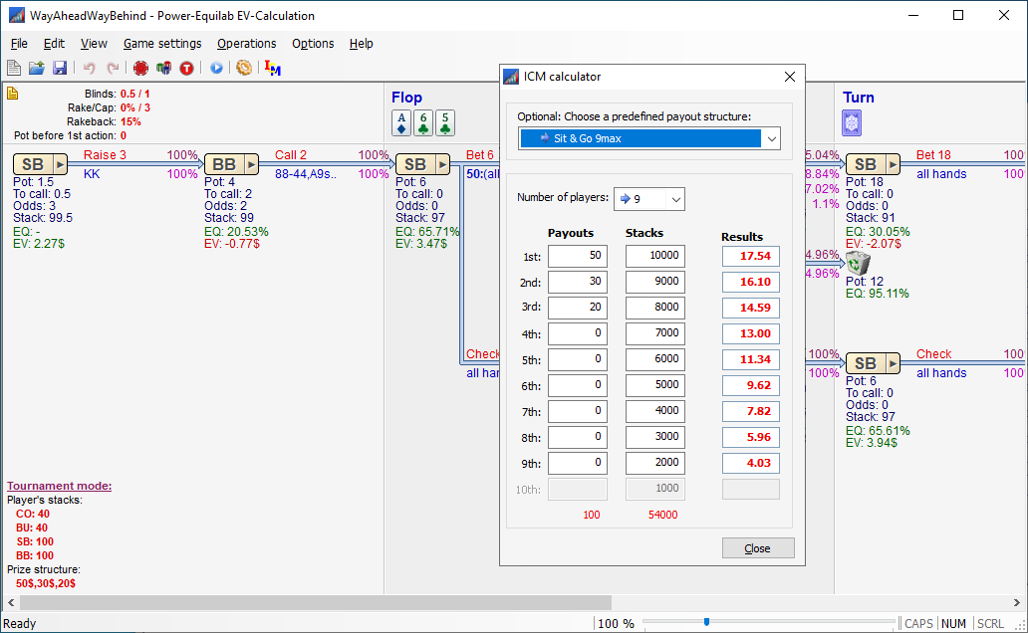The height and width of the screenshot is (633, 1028).
Task: Click the ICM calculator title icon
Action: point(511,77)
